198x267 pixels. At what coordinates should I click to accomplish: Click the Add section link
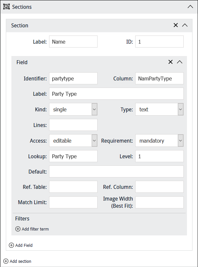20,261
